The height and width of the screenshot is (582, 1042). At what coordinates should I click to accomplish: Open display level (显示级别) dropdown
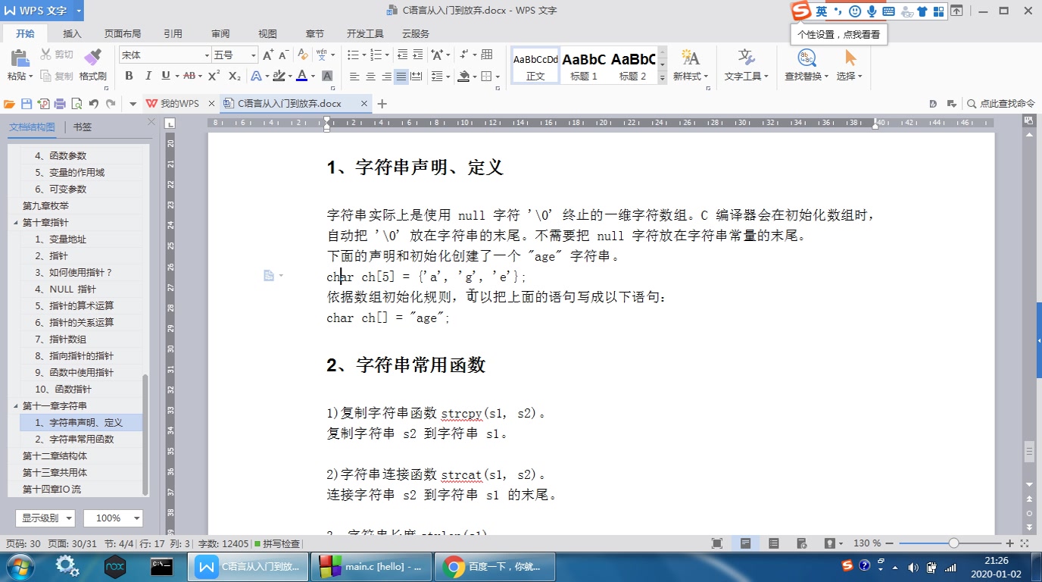45,518
